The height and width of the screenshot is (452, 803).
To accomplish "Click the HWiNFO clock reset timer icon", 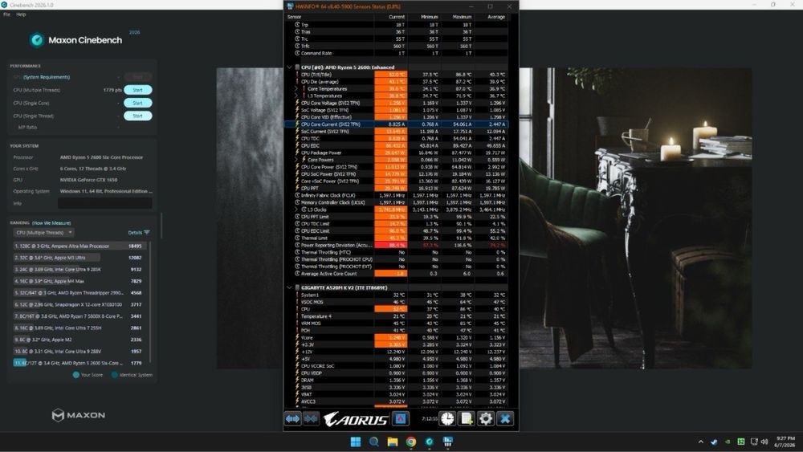I will [447, 419].
